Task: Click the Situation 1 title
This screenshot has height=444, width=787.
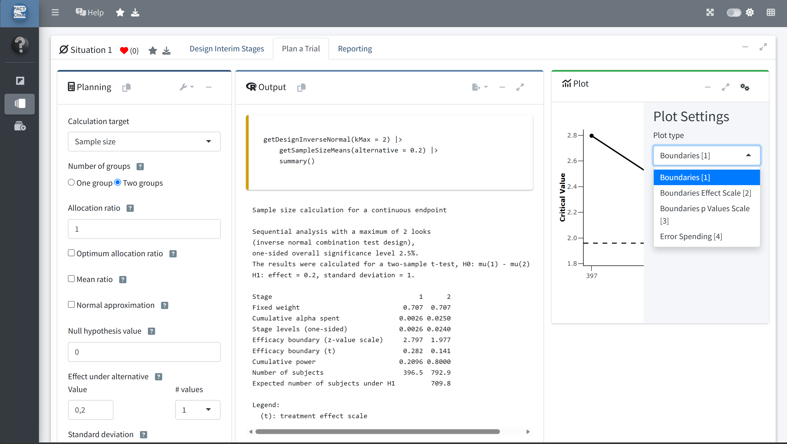Action: tap(91, 50)
